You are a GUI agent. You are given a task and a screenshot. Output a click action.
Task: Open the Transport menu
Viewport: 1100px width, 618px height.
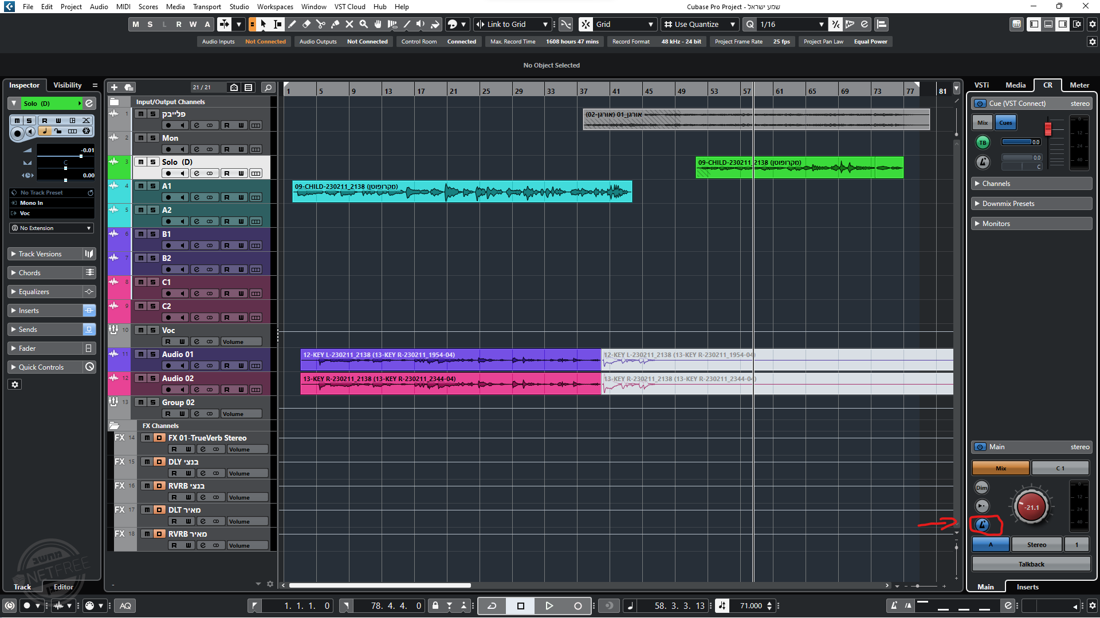click(207, 7)
